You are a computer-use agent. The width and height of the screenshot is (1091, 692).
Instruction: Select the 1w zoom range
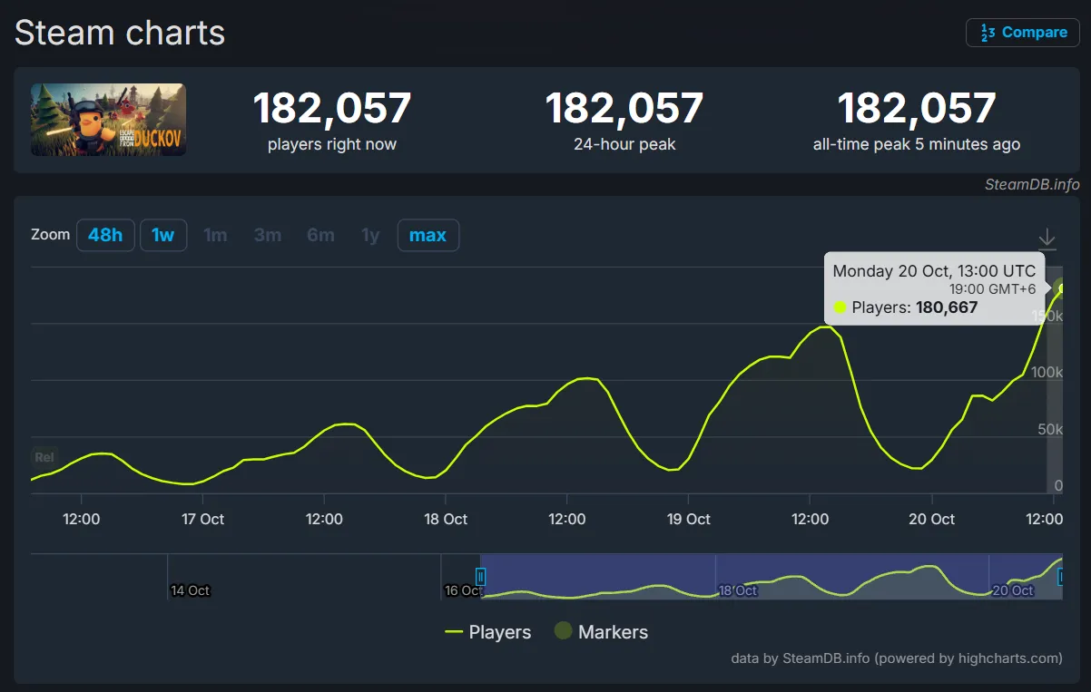(x=163, y=235)
